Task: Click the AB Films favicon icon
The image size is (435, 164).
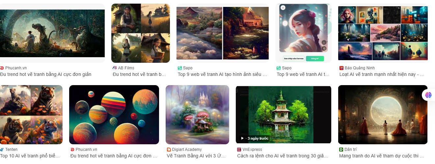Action: (x=115, y=68)
